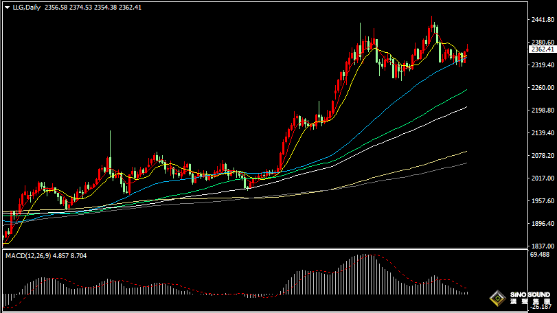This screenshot has height=313, width=557.
Task: Click the 1896.40 price axis label
Action: click(x=542, y=224)
